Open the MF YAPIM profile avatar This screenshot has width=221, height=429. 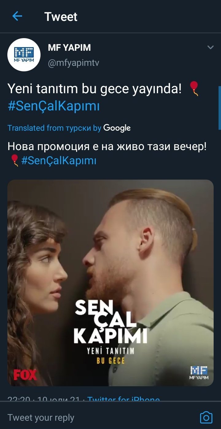click(24, 55)
